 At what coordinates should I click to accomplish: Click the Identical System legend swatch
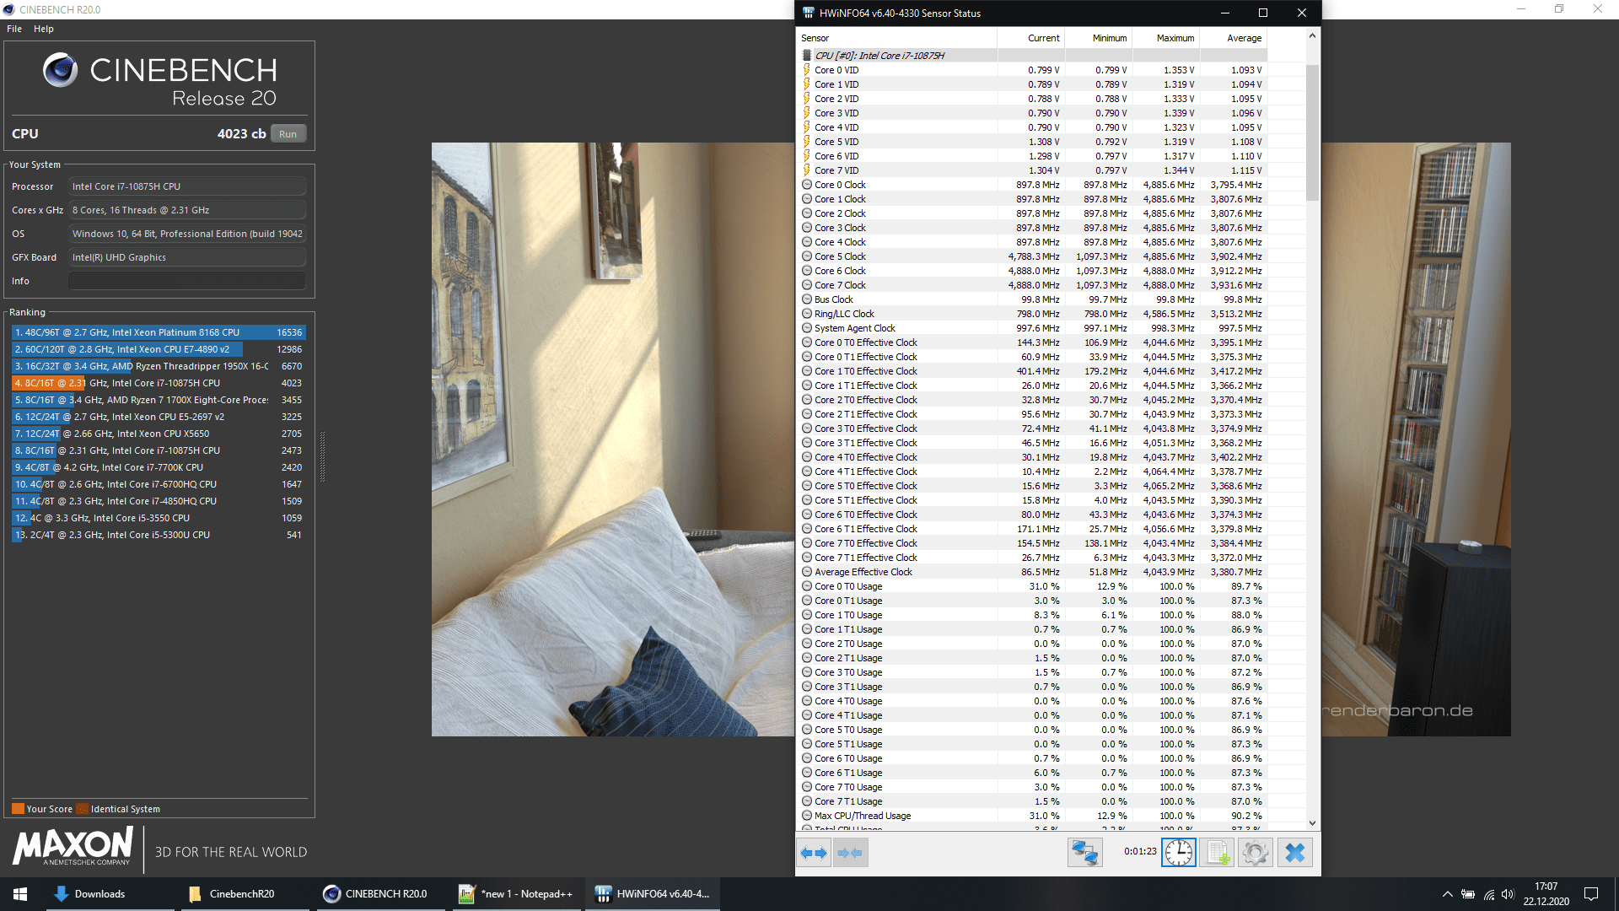point(82,809)
